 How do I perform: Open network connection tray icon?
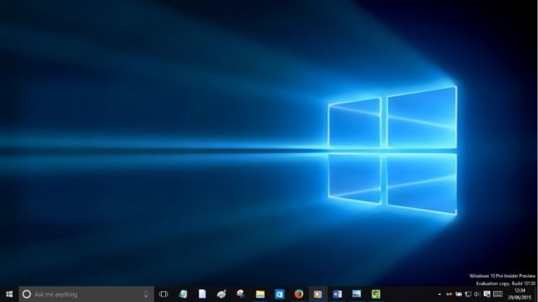[x=468, y=294]
